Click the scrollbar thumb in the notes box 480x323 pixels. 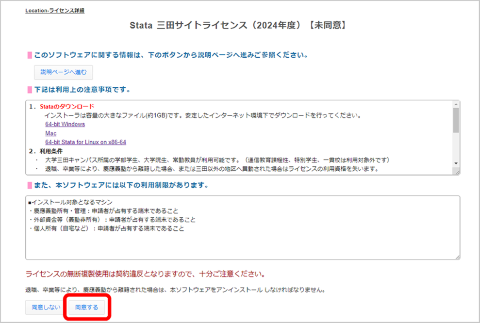click(456, 120)
